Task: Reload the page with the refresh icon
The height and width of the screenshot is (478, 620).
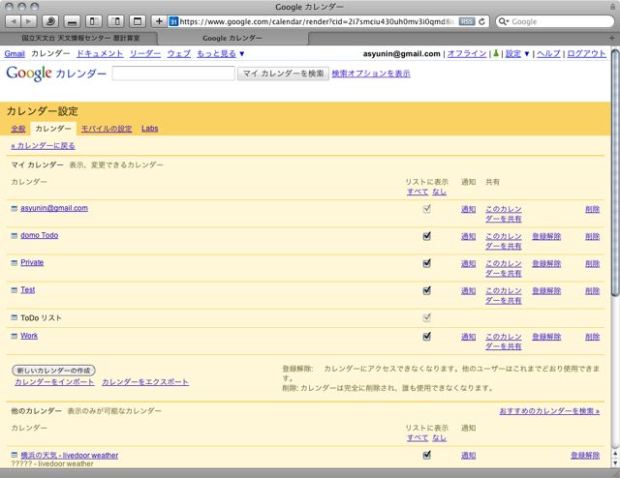Action: pyautogui.click(x=482, y=21)
